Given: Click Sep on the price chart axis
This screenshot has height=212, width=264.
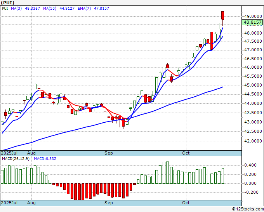Looking at the screenshot, I should 109,153.
